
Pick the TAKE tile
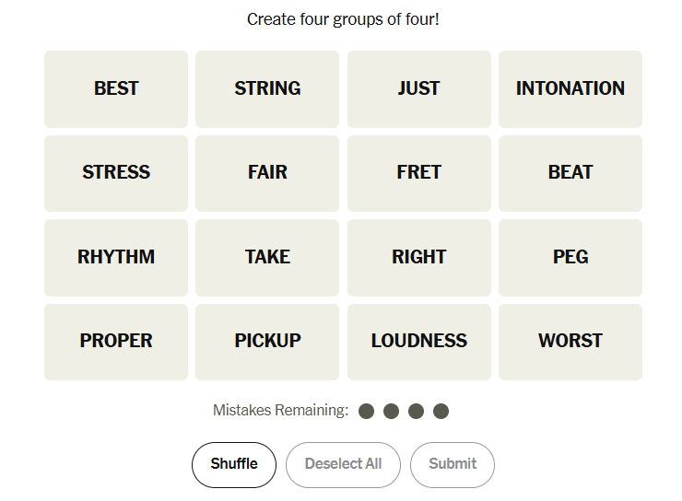coord(267,258)
